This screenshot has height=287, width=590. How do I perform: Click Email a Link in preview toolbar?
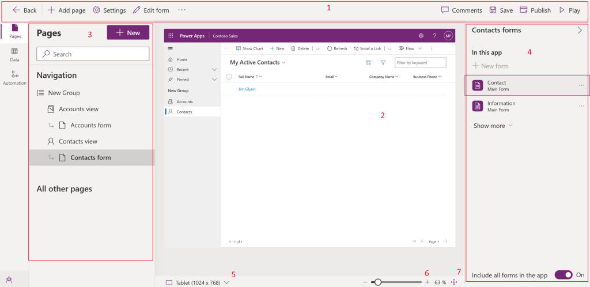(367, 48)
